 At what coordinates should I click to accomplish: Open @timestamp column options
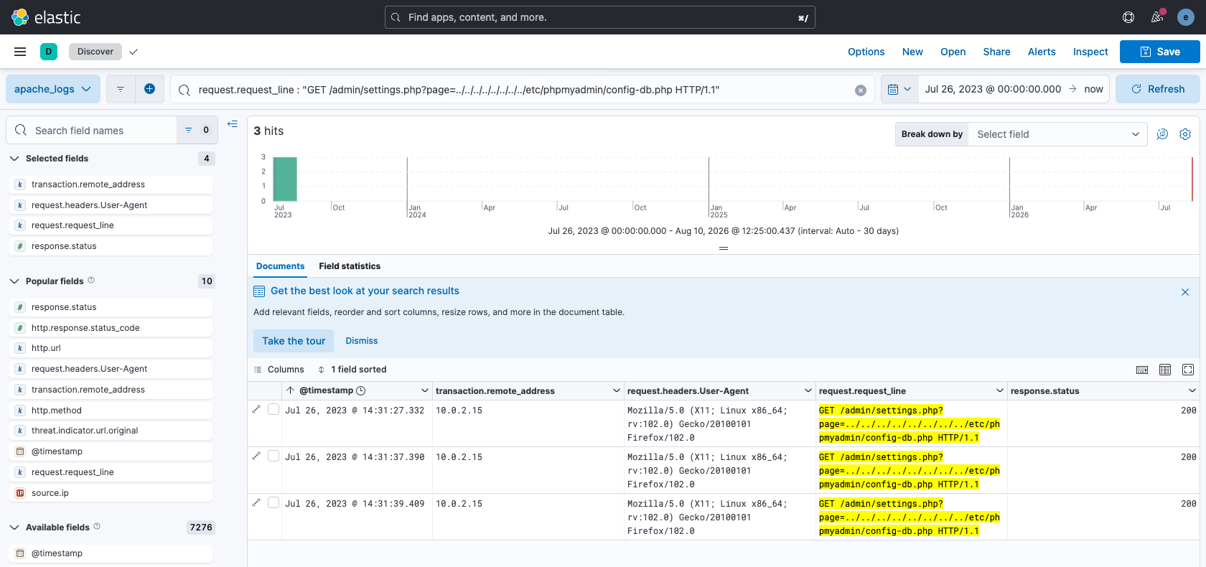424,390
